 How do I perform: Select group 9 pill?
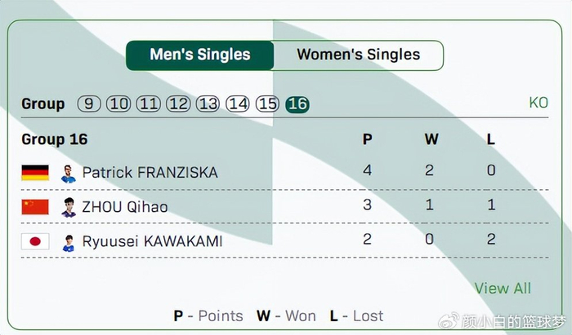[89, 104]
